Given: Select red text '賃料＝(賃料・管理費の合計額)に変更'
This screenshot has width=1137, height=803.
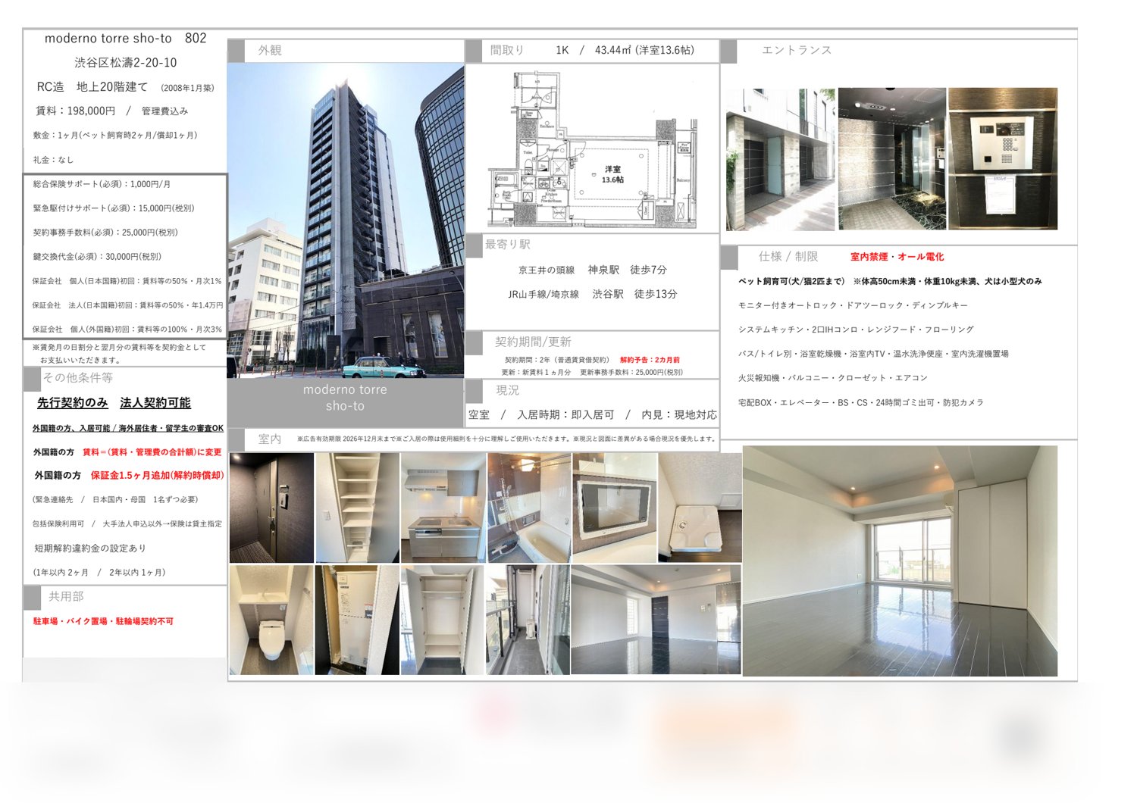Looking at the screenshot, I should 152,452.
